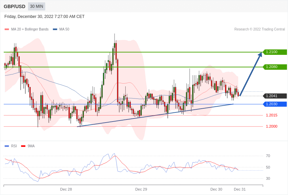Click the RSI 50 axis value
The height and width of the screenshot is (195, 288).
tap(268, 167)
